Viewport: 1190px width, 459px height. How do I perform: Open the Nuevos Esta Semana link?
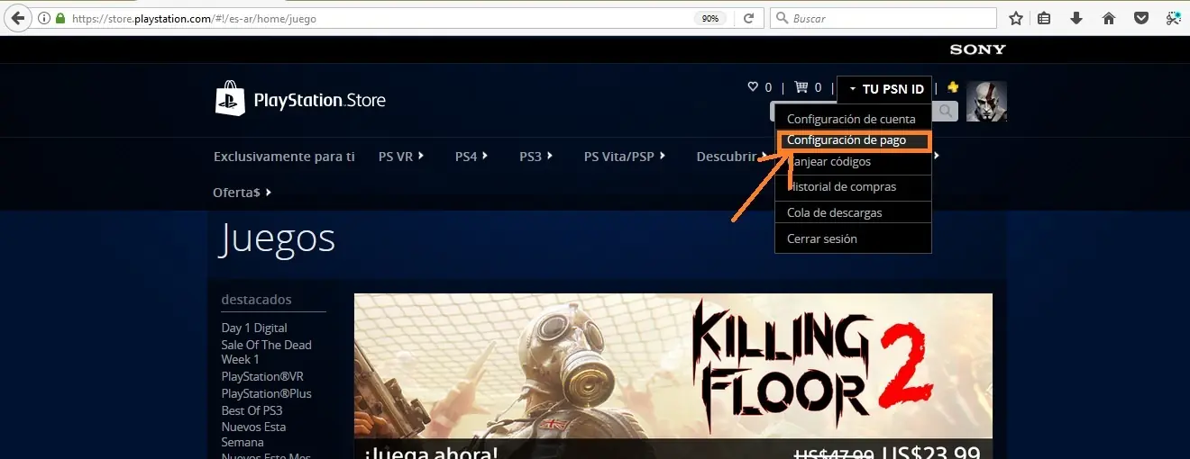[x=253, y=435]
